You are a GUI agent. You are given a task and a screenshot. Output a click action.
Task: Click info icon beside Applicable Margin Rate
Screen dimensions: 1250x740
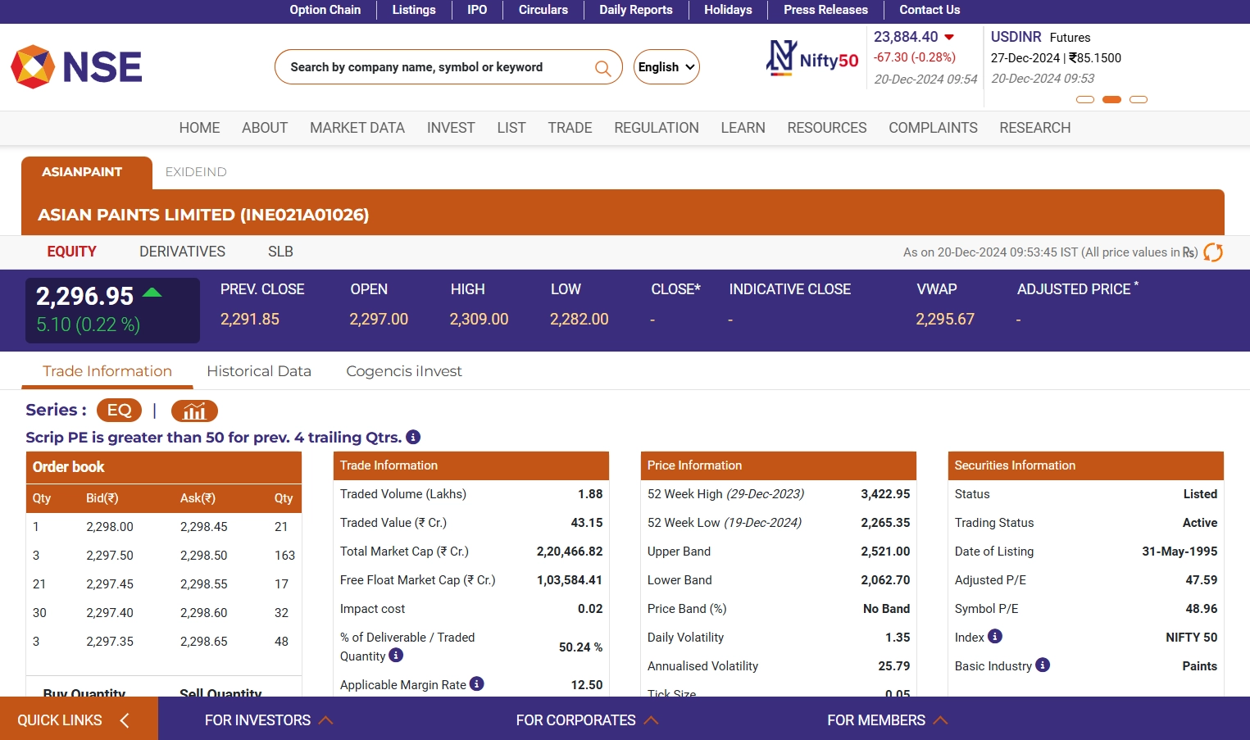[x=477, y=684]
